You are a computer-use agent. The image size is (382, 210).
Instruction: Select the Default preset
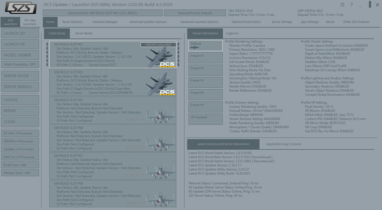[206, 45]
